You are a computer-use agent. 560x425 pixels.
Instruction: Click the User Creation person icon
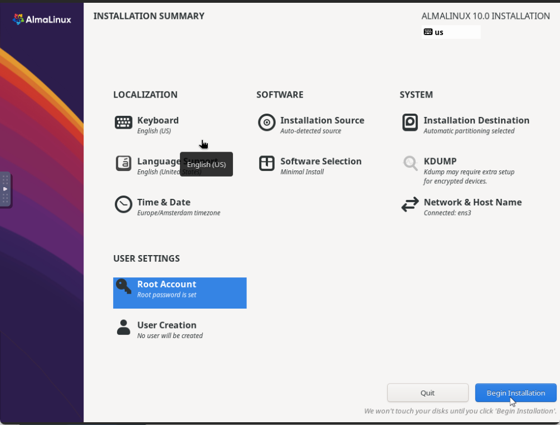click(x=124, y=327)
